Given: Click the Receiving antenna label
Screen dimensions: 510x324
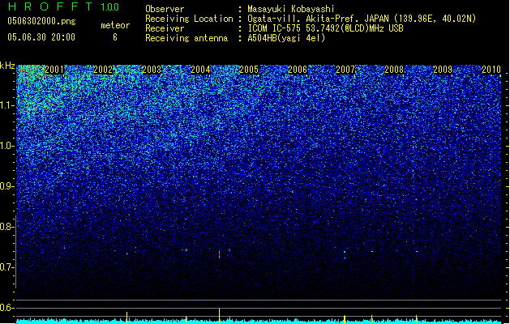Looking at the screenshot, I should tap(186, 38).
